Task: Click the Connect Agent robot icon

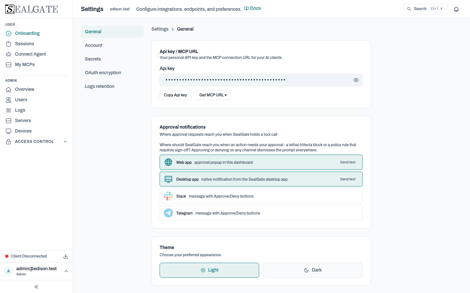Action: coord(8,54)
